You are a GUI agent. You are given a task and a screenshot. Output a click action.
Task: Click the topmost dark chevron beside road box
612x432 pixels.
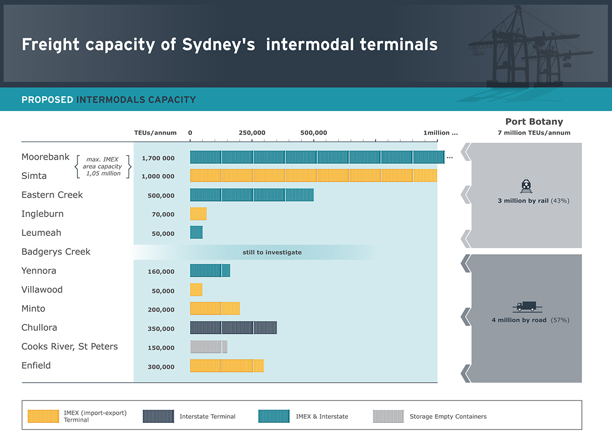point(465,263)
